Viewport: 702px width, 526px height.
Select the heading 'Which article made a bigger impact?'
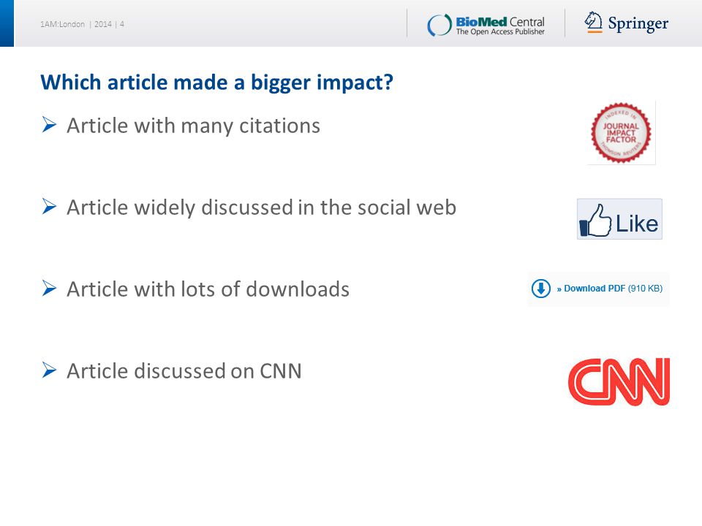point(216,83)
